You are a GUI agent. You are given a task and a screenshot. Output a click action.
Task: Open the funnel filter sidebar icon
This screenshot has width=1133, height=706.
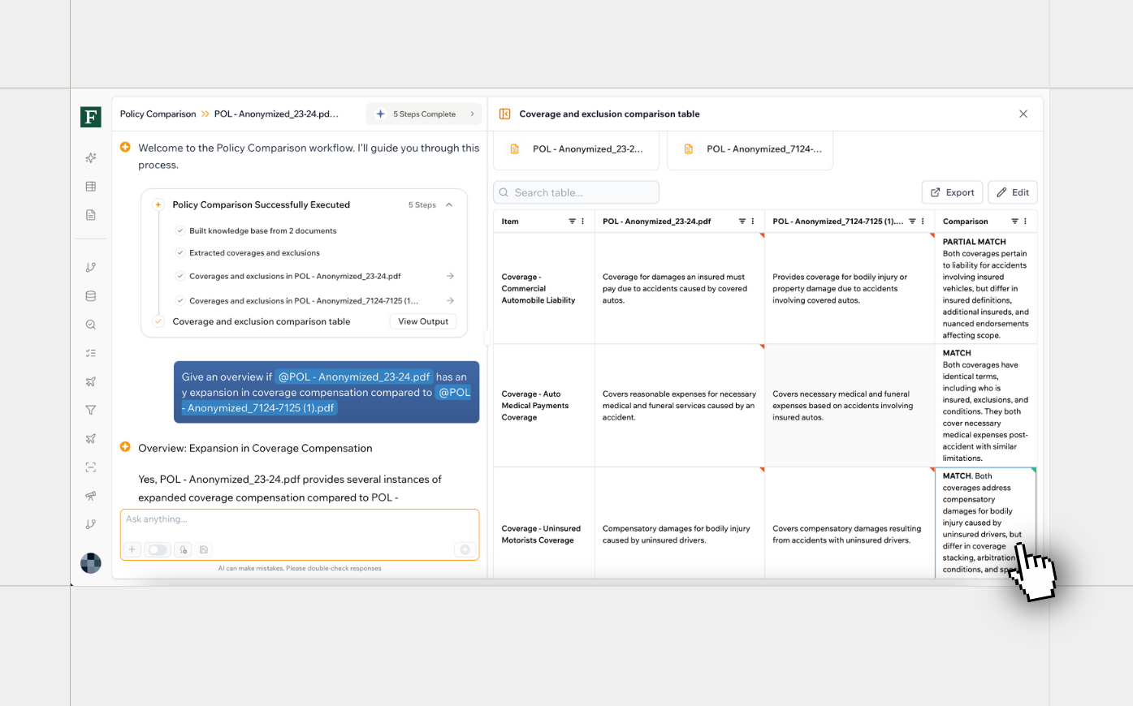[x=91, y=411]
